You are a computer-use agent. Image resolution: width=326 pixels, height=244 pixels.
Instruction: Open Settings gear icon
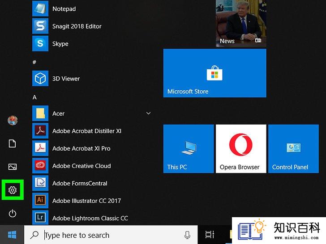tap(13, 190)
